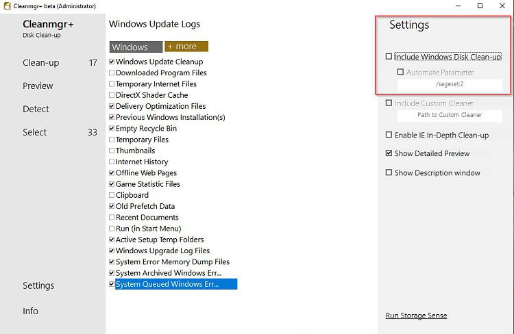Click the Run Storage Sense link
The height and width of the screenshot is (334, 514).
416,316
